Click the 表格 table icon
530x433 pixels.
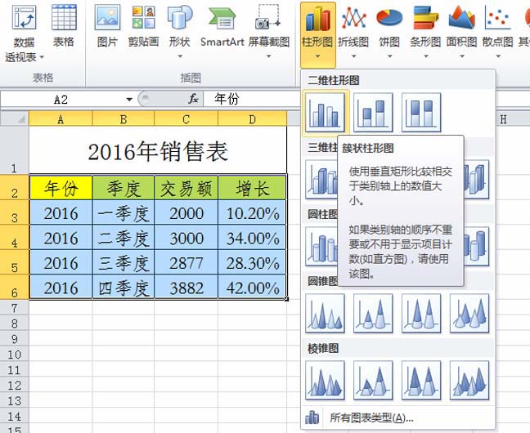point(63,26)
